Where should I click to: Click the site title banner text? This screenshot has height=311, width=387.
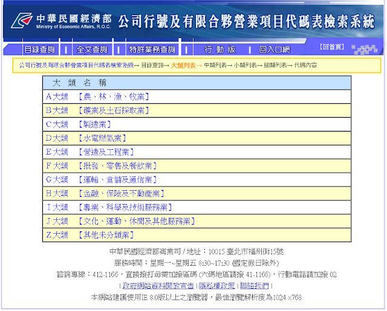click(x=246, y=22)
